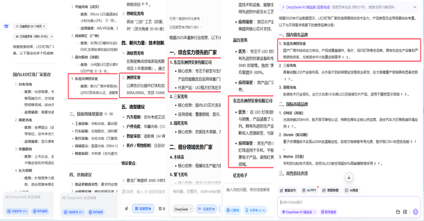Click the Shift+Enter换行 input field
This screenshot has width=424, height=221.
pyautogui.click(x=344, y=202)
